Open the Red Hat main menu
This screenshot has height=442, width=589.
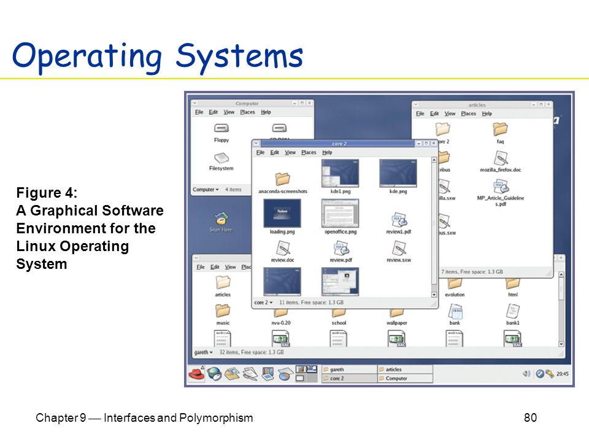(x=196, y=374)
